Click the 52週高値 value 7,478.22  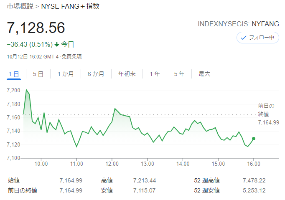pos(254,180)
